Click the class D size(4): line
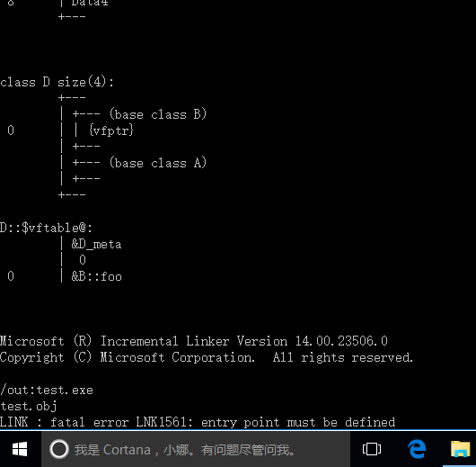476x467 pixels. tap(57, 82)
